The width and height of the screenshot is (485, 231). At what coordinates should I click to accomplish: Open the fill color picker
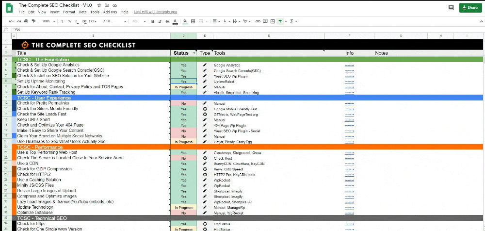point(185,21)
